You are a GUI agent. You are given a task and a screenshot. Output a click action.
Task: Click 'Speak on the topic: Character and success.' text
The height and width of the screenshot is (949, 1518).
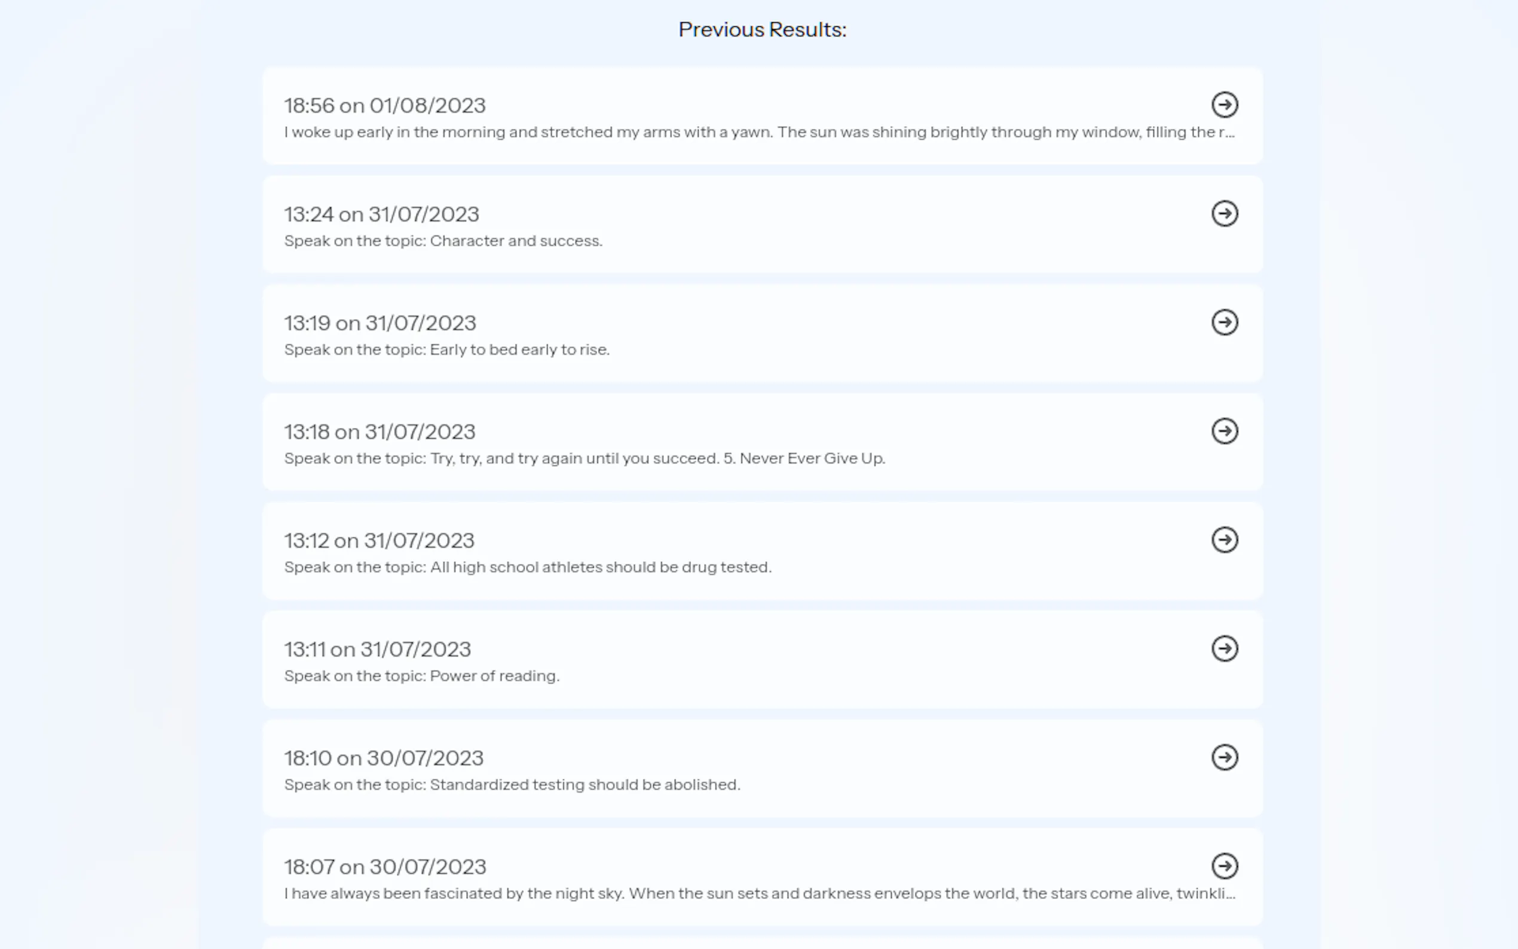443,241
